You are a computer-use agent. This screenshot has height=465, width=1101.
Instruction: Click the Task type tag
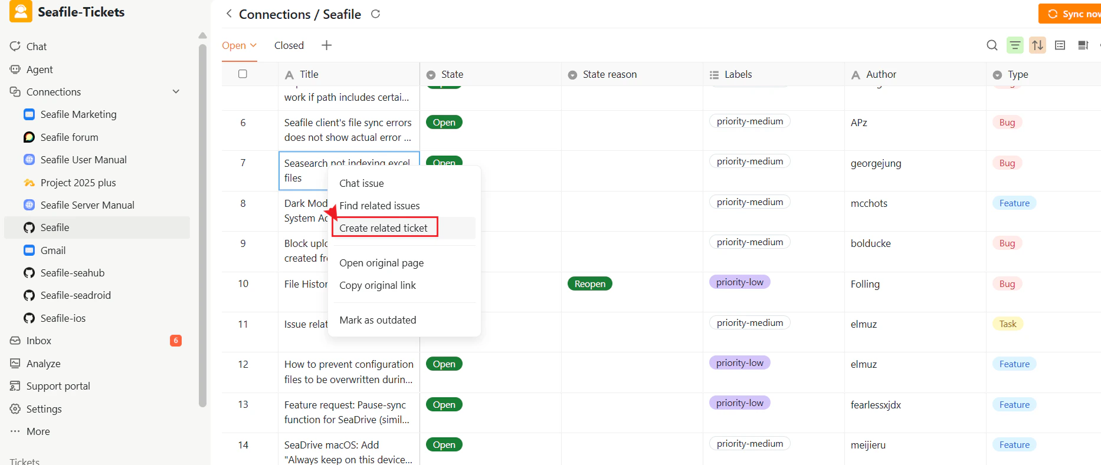click(x=1008, y=324)
